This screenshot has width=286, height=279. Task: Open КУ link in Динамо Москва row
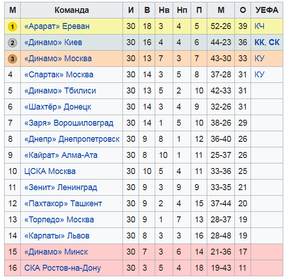[x=259, y=59]
